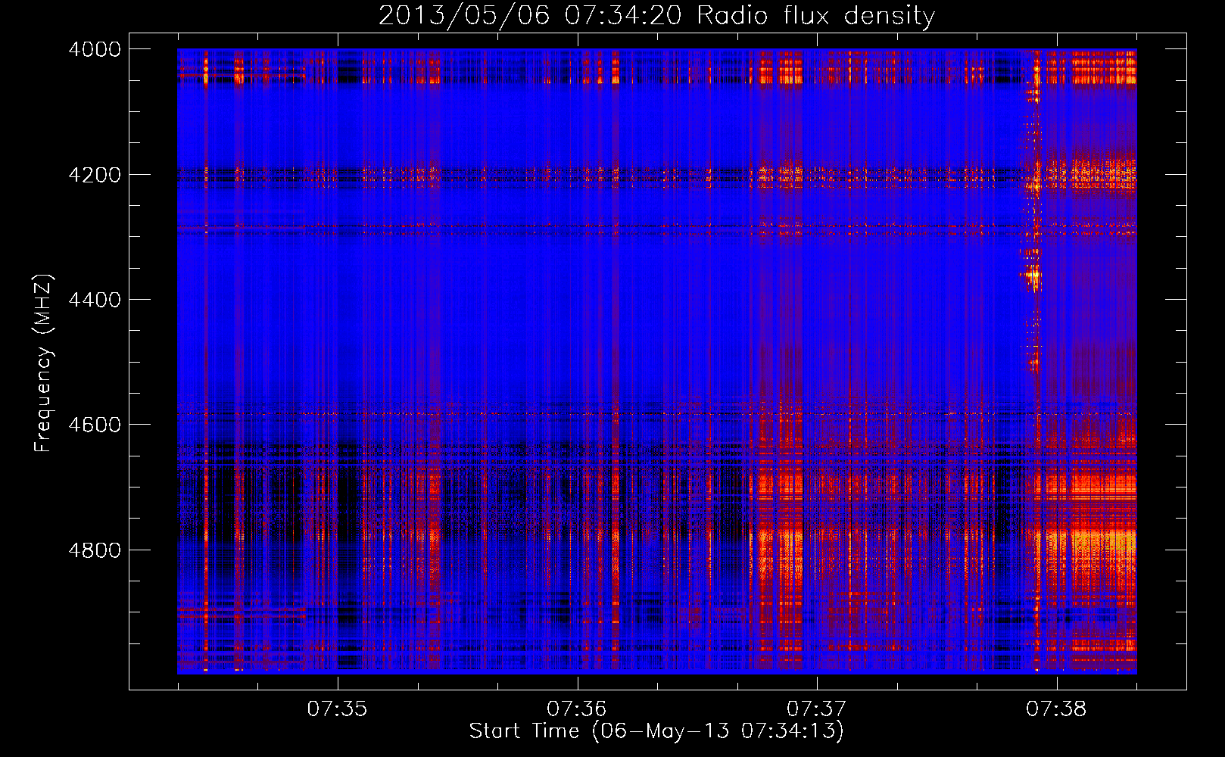This screenshot has width=1225, height=757.
Task: Click the 4400 frequency tick label
Action: click(95, 300)
